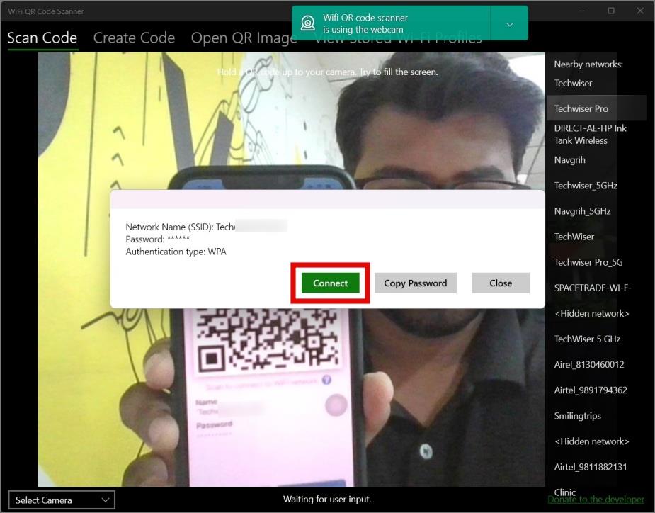Click the Waiting for user input status text

pos(327,500)
